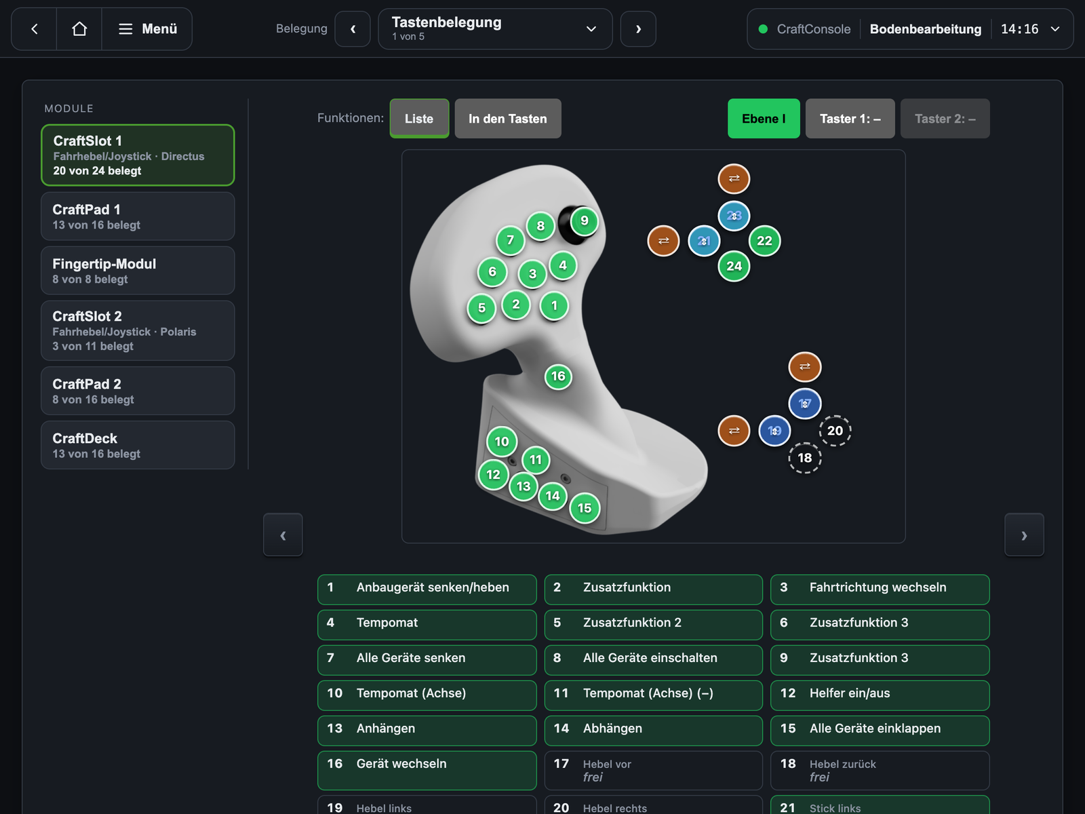Screen dimensions: 1085x814
Task: Open the home screen icon
Action: click(79, 29)
